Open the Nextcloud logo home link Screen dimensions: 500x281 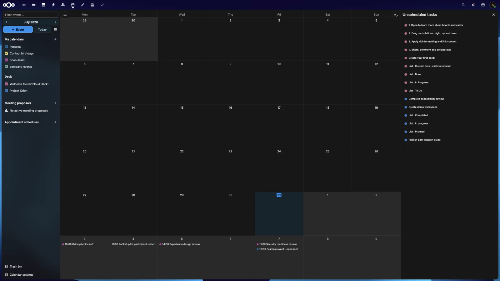click(9, 5)
